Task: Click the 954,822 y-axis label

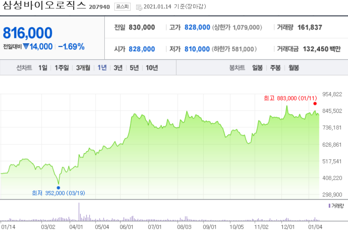Action: coord(332,94)
